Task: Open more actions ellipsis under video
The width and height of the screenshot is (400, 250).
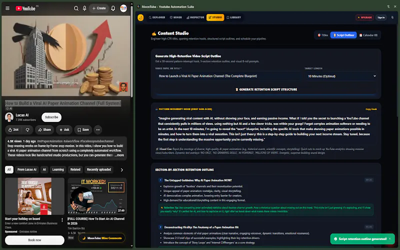Action: click(x=97, y=129)
